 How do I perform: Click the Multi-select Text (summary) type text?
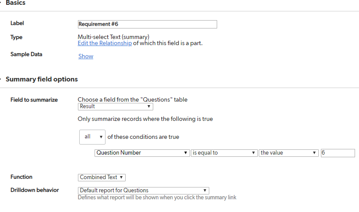click(x=113, y=37)
